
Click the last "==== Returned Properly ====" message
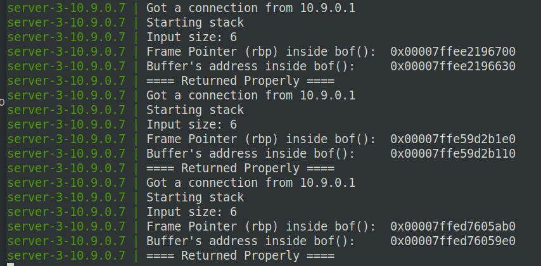(x=240, y=256)
